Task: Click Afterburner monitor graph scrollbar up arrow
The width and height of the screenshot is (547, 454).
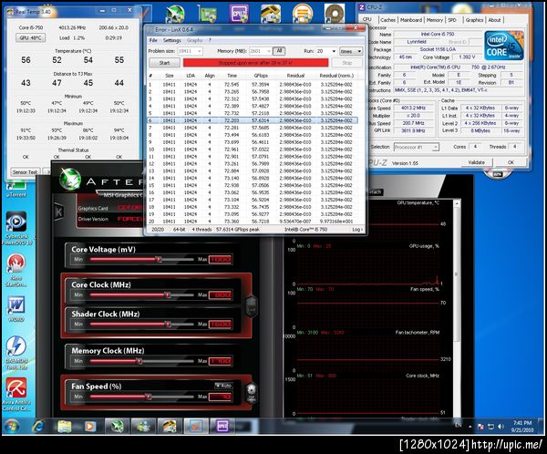Action: 457,202
